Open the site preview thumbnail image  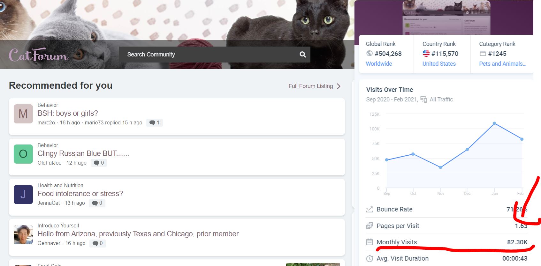point(446,18)
